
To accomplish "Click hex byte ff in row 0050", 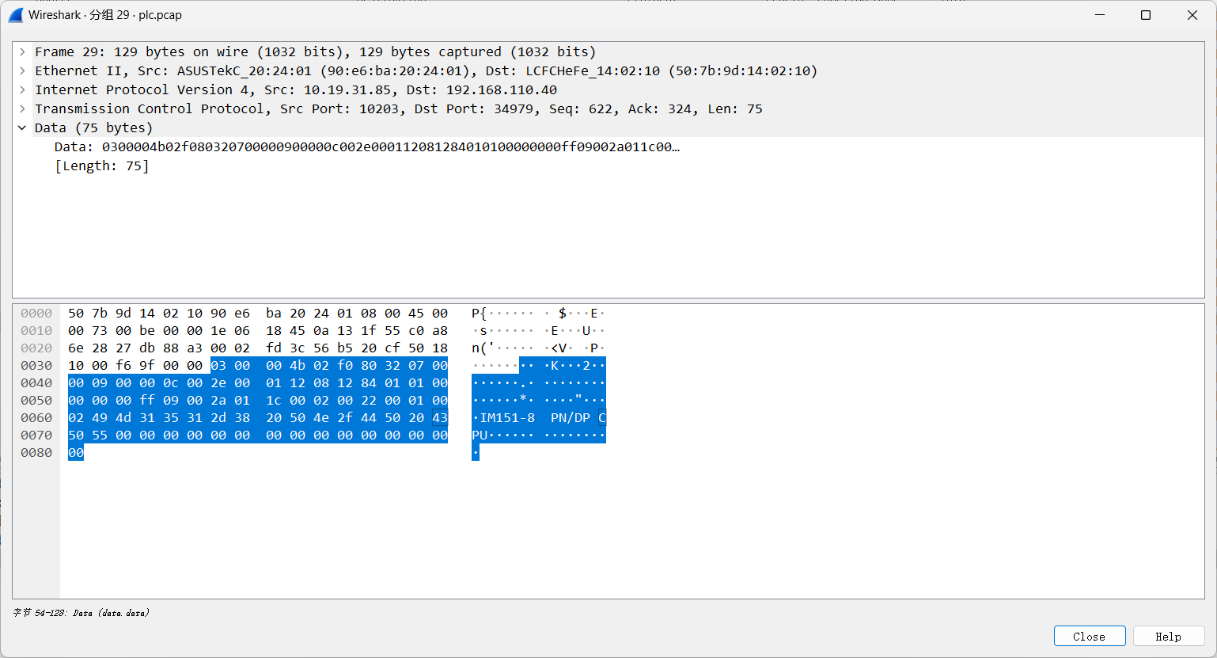I will 147,401.
